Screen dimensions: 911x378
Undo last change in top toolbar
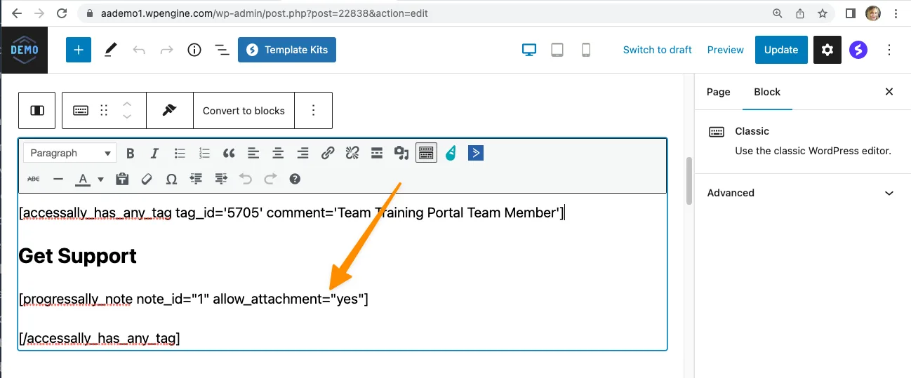pos(139,50)
